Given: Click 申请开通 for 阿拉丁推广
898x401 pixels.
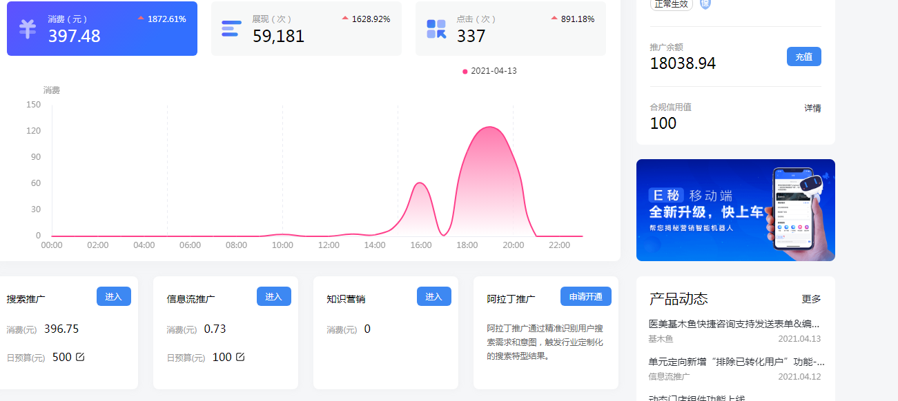Looking at the screenshot, I should pyautogui.click(x=585, y=296).
